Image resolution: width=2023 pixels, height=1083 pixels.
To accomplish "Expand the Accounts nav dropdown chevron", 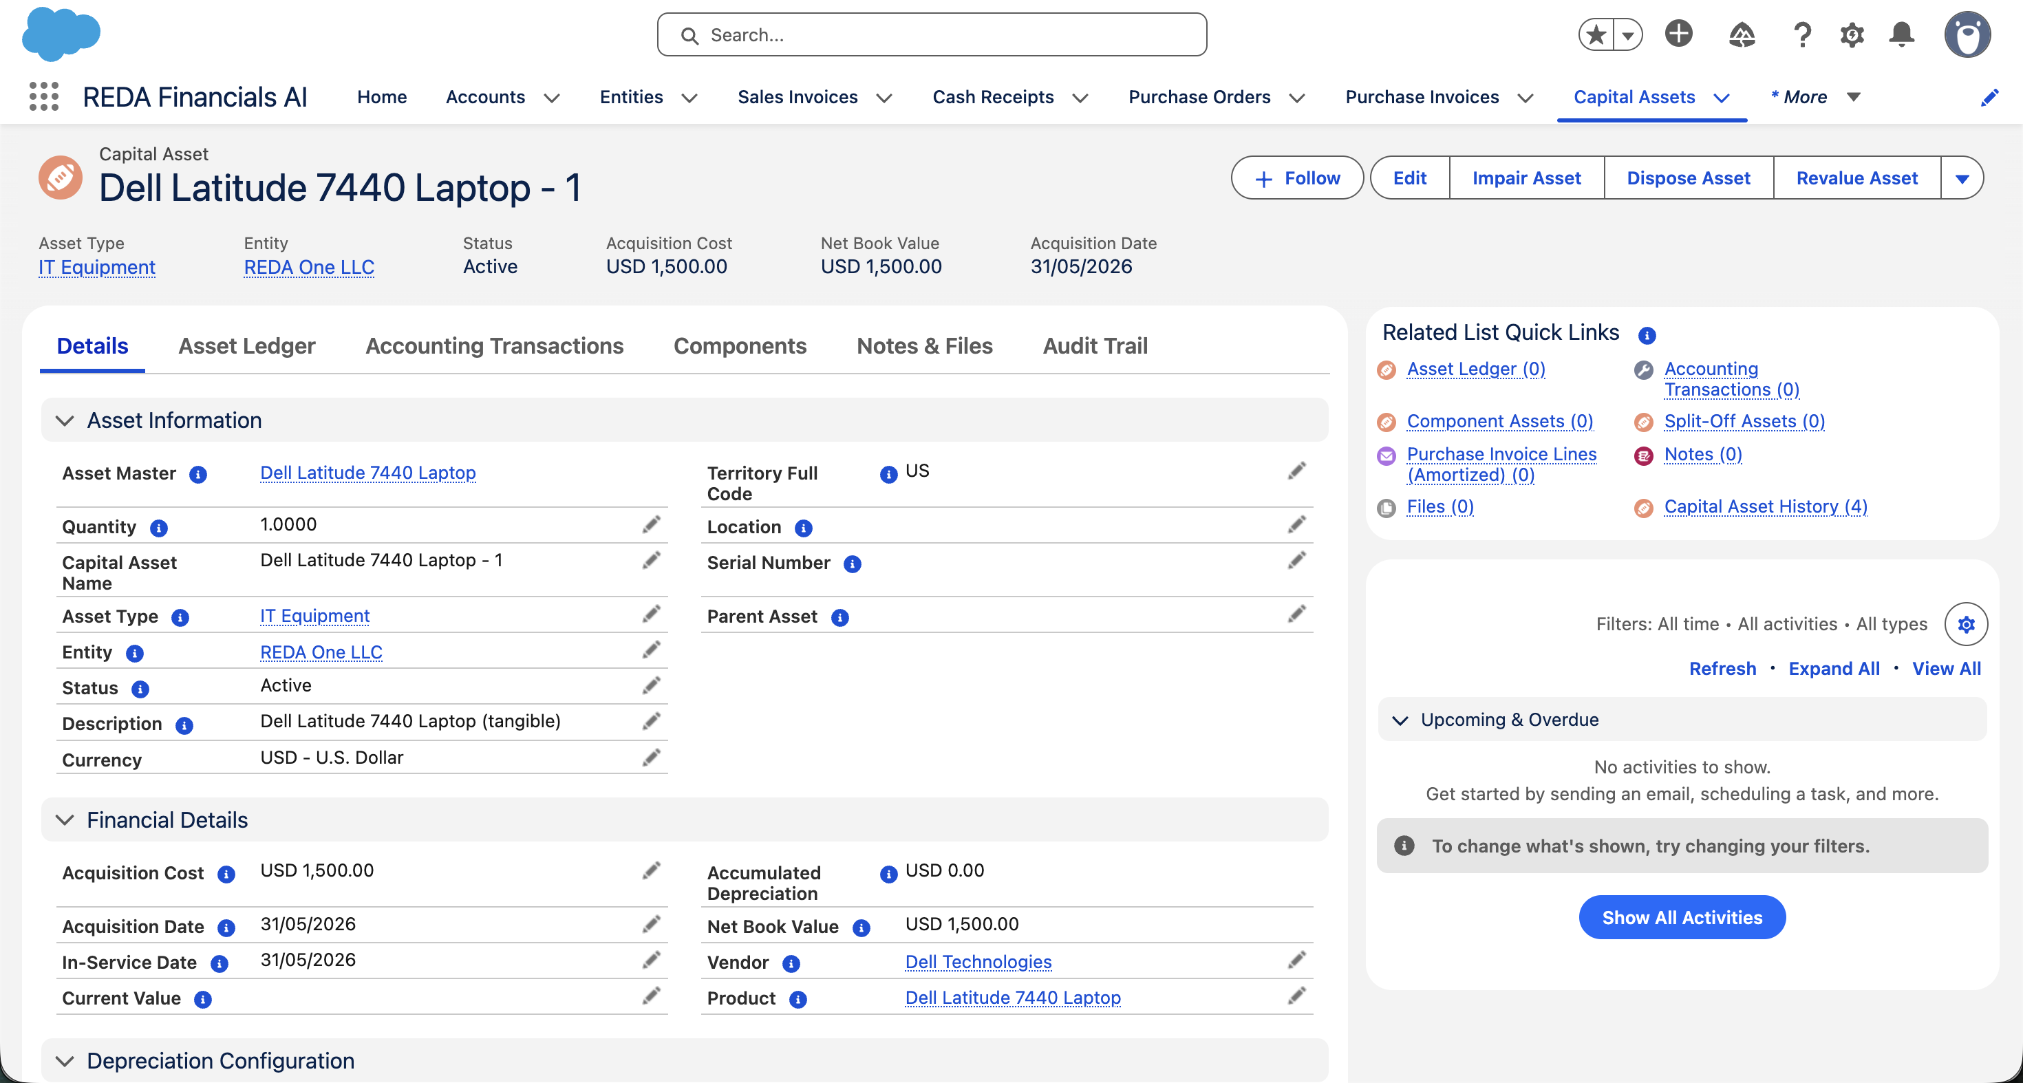I will pos(552,98).
